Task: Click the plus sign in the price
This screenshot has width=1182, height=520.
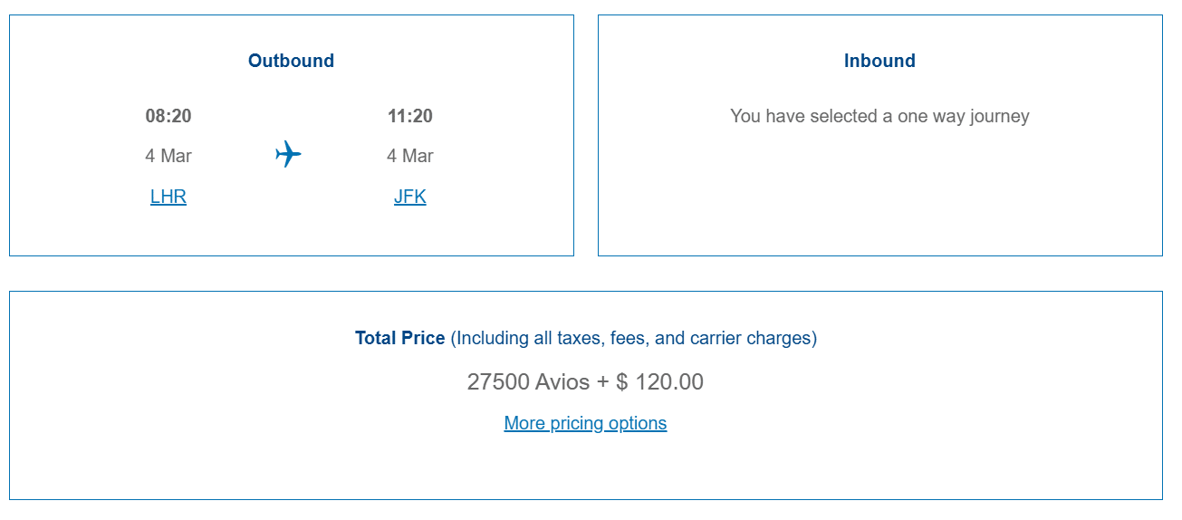Action: pyautogui.click(x=603, y=381)
